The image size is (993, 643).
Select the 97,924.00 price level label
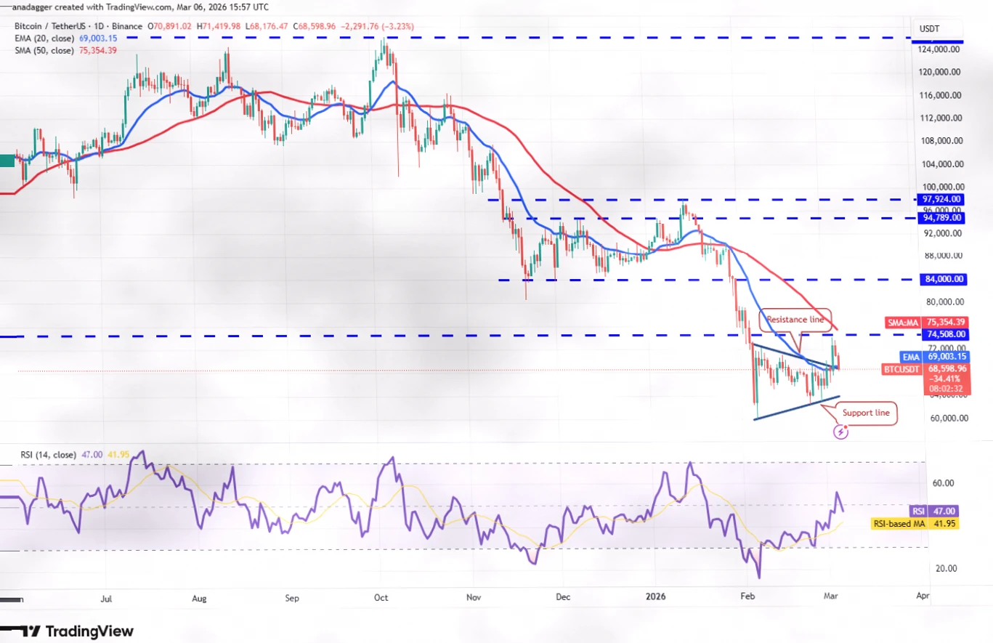pyautogui.click(x=940, y=199)
